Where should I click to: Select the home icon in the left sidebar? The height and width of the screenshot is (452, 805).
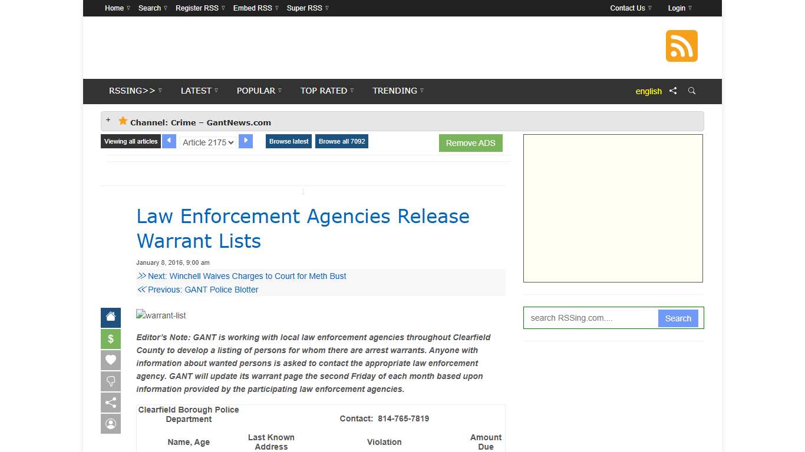point(110,317)
